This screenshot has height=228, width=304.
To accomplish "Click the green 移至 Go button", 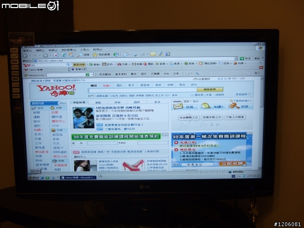I will (245, 58).
